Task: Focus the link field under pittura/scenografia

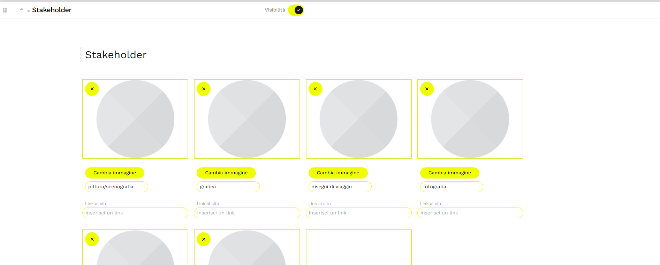Action: 135,213
